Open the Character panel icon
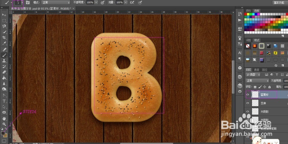The image size is (288, 144). click(240, 53)
